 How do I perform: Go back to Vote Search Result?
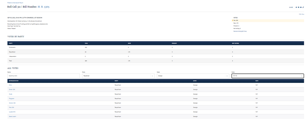[15, 3]
